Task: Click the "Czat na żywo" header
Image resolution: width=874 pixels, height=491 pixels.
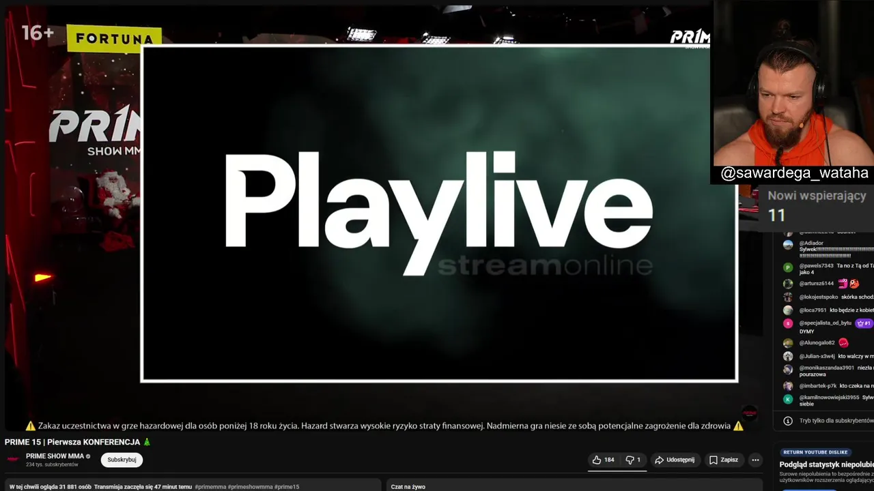Action: click(408, 487)
